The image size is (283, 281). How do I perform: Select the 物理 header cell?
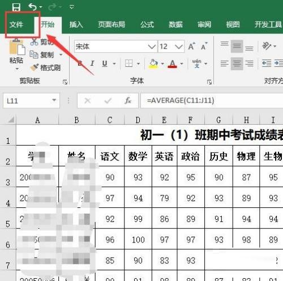246,156
